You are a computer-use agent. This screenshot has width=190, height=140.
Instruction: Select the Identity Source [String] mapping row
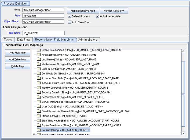click(72, 88)
